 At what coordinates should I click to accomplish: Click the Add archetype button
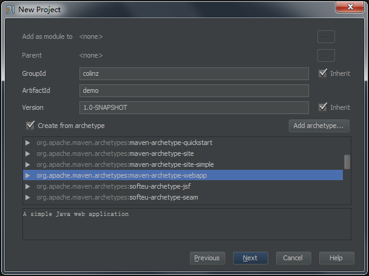(x=319, y=126)
